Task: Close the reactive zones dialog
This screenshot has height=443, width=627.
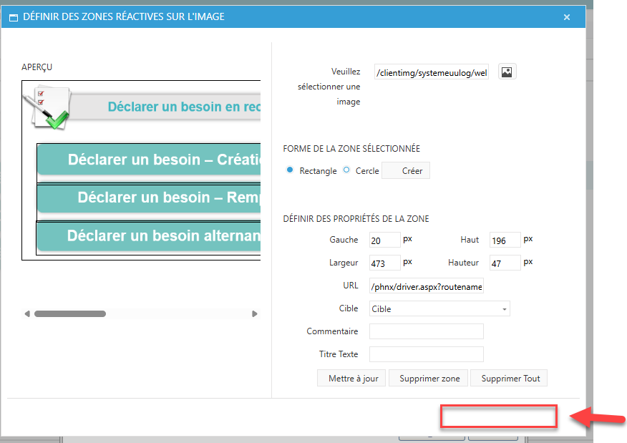Action: click(567, 17)
